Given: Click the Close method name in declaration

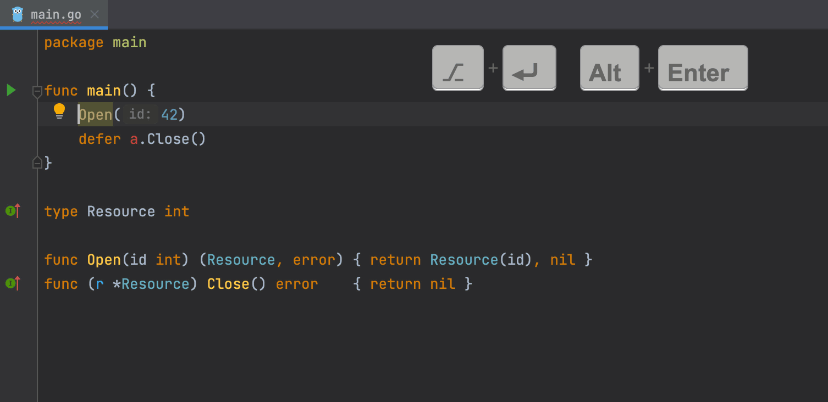Looking at the screenshot, I should (x=228, y=284).
